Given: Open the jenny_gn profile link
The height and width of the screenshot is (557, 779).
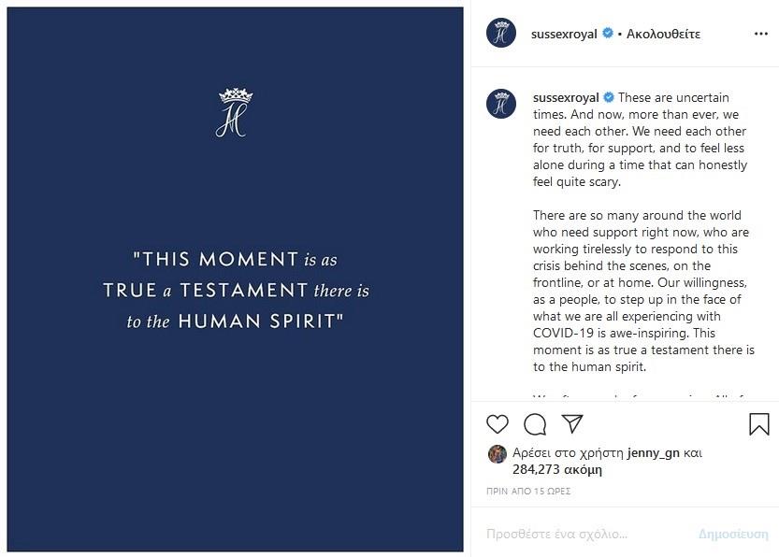Looking at the screenshot, I should pyautogui.click(x=653, y=452).
